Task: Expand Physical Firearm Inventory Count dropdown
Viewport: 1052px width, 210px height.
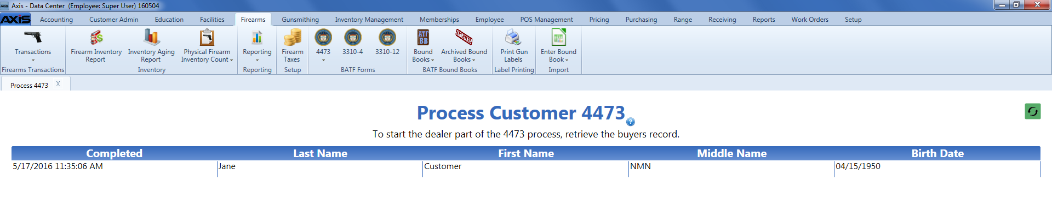Action: click(207, 46)
